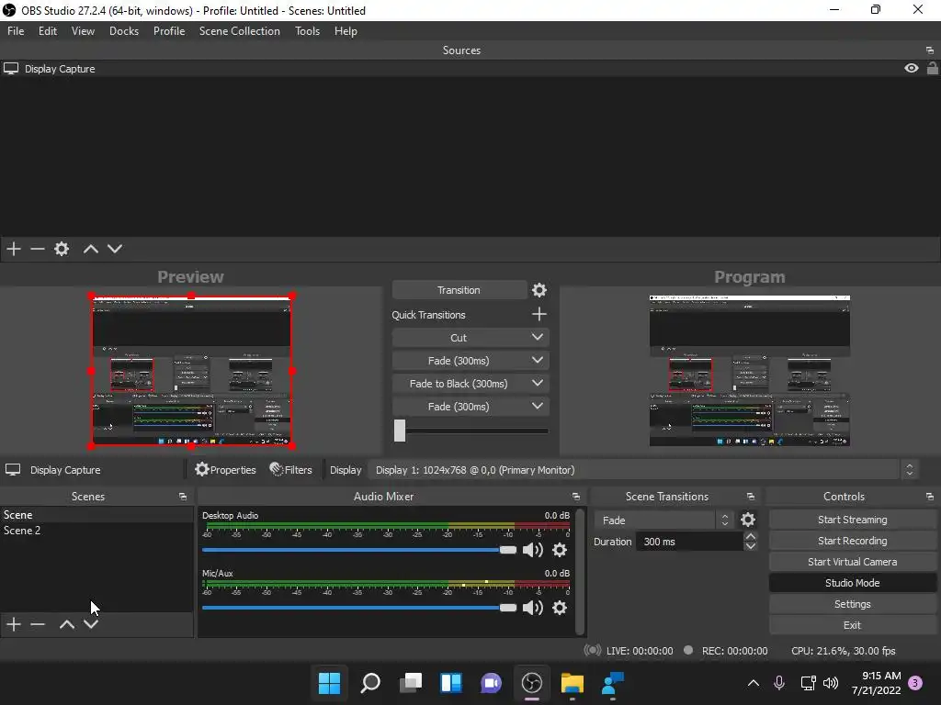Move the source up with the Sources up arrow

coord(91,249)
